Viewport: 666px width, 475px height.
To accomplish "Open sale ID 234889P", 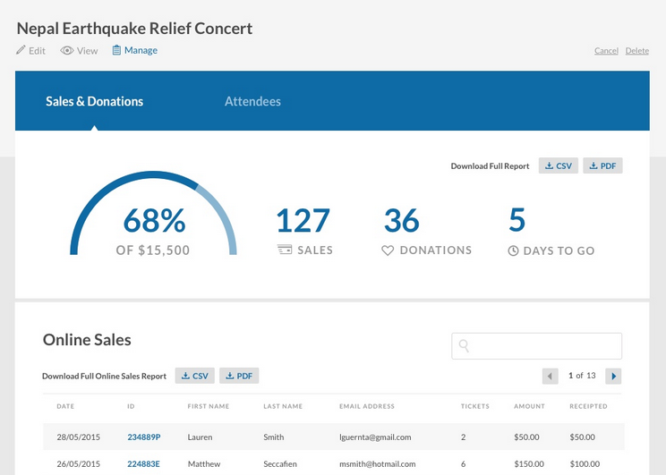I will click(143, 437).
